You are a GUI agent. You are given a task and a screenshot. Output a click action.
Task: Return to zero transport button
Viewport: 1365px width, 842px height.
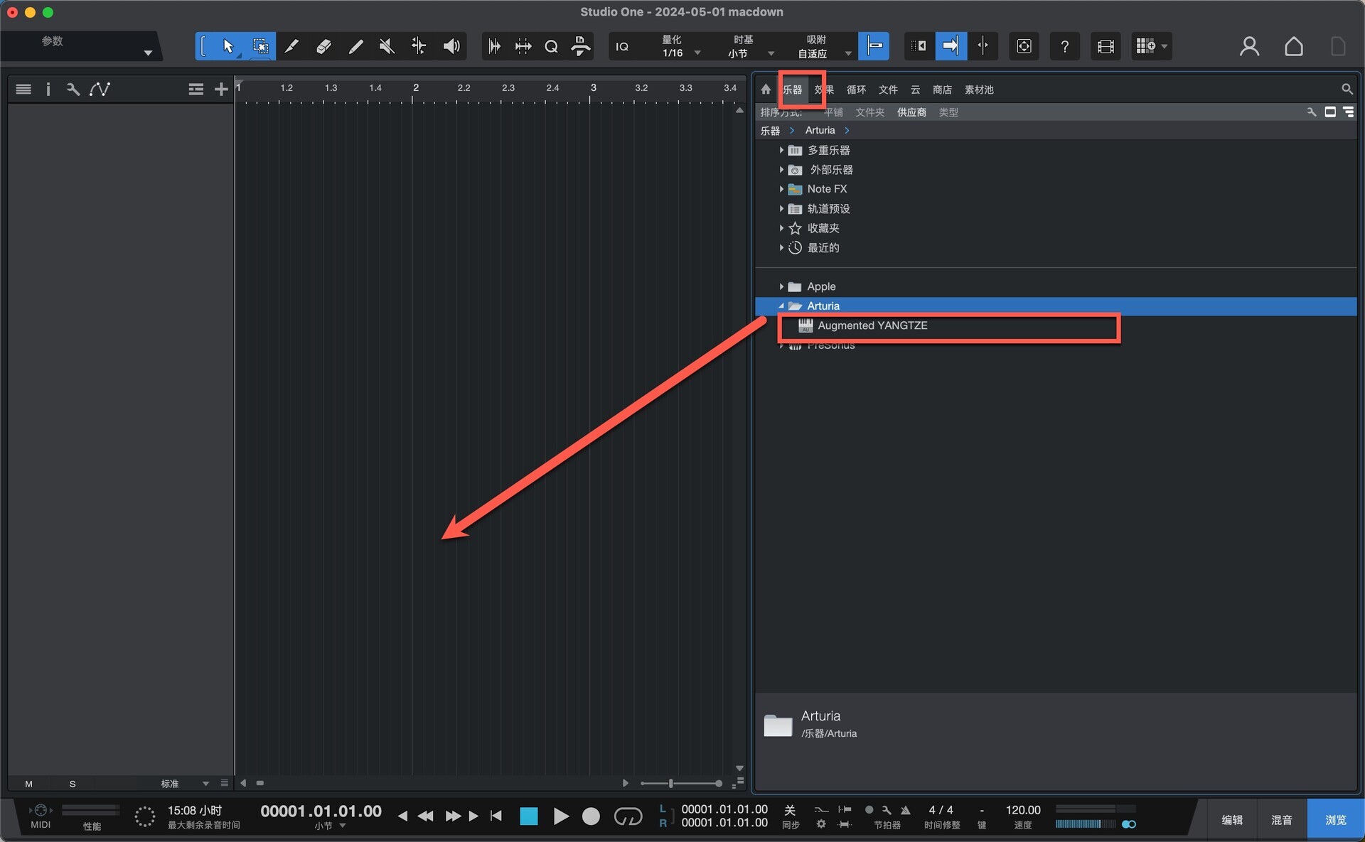point(496,816)
